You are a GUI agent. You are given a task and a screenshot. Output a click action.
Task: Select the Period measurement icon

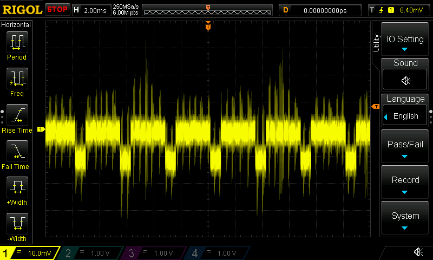click(x=17, y=42)
